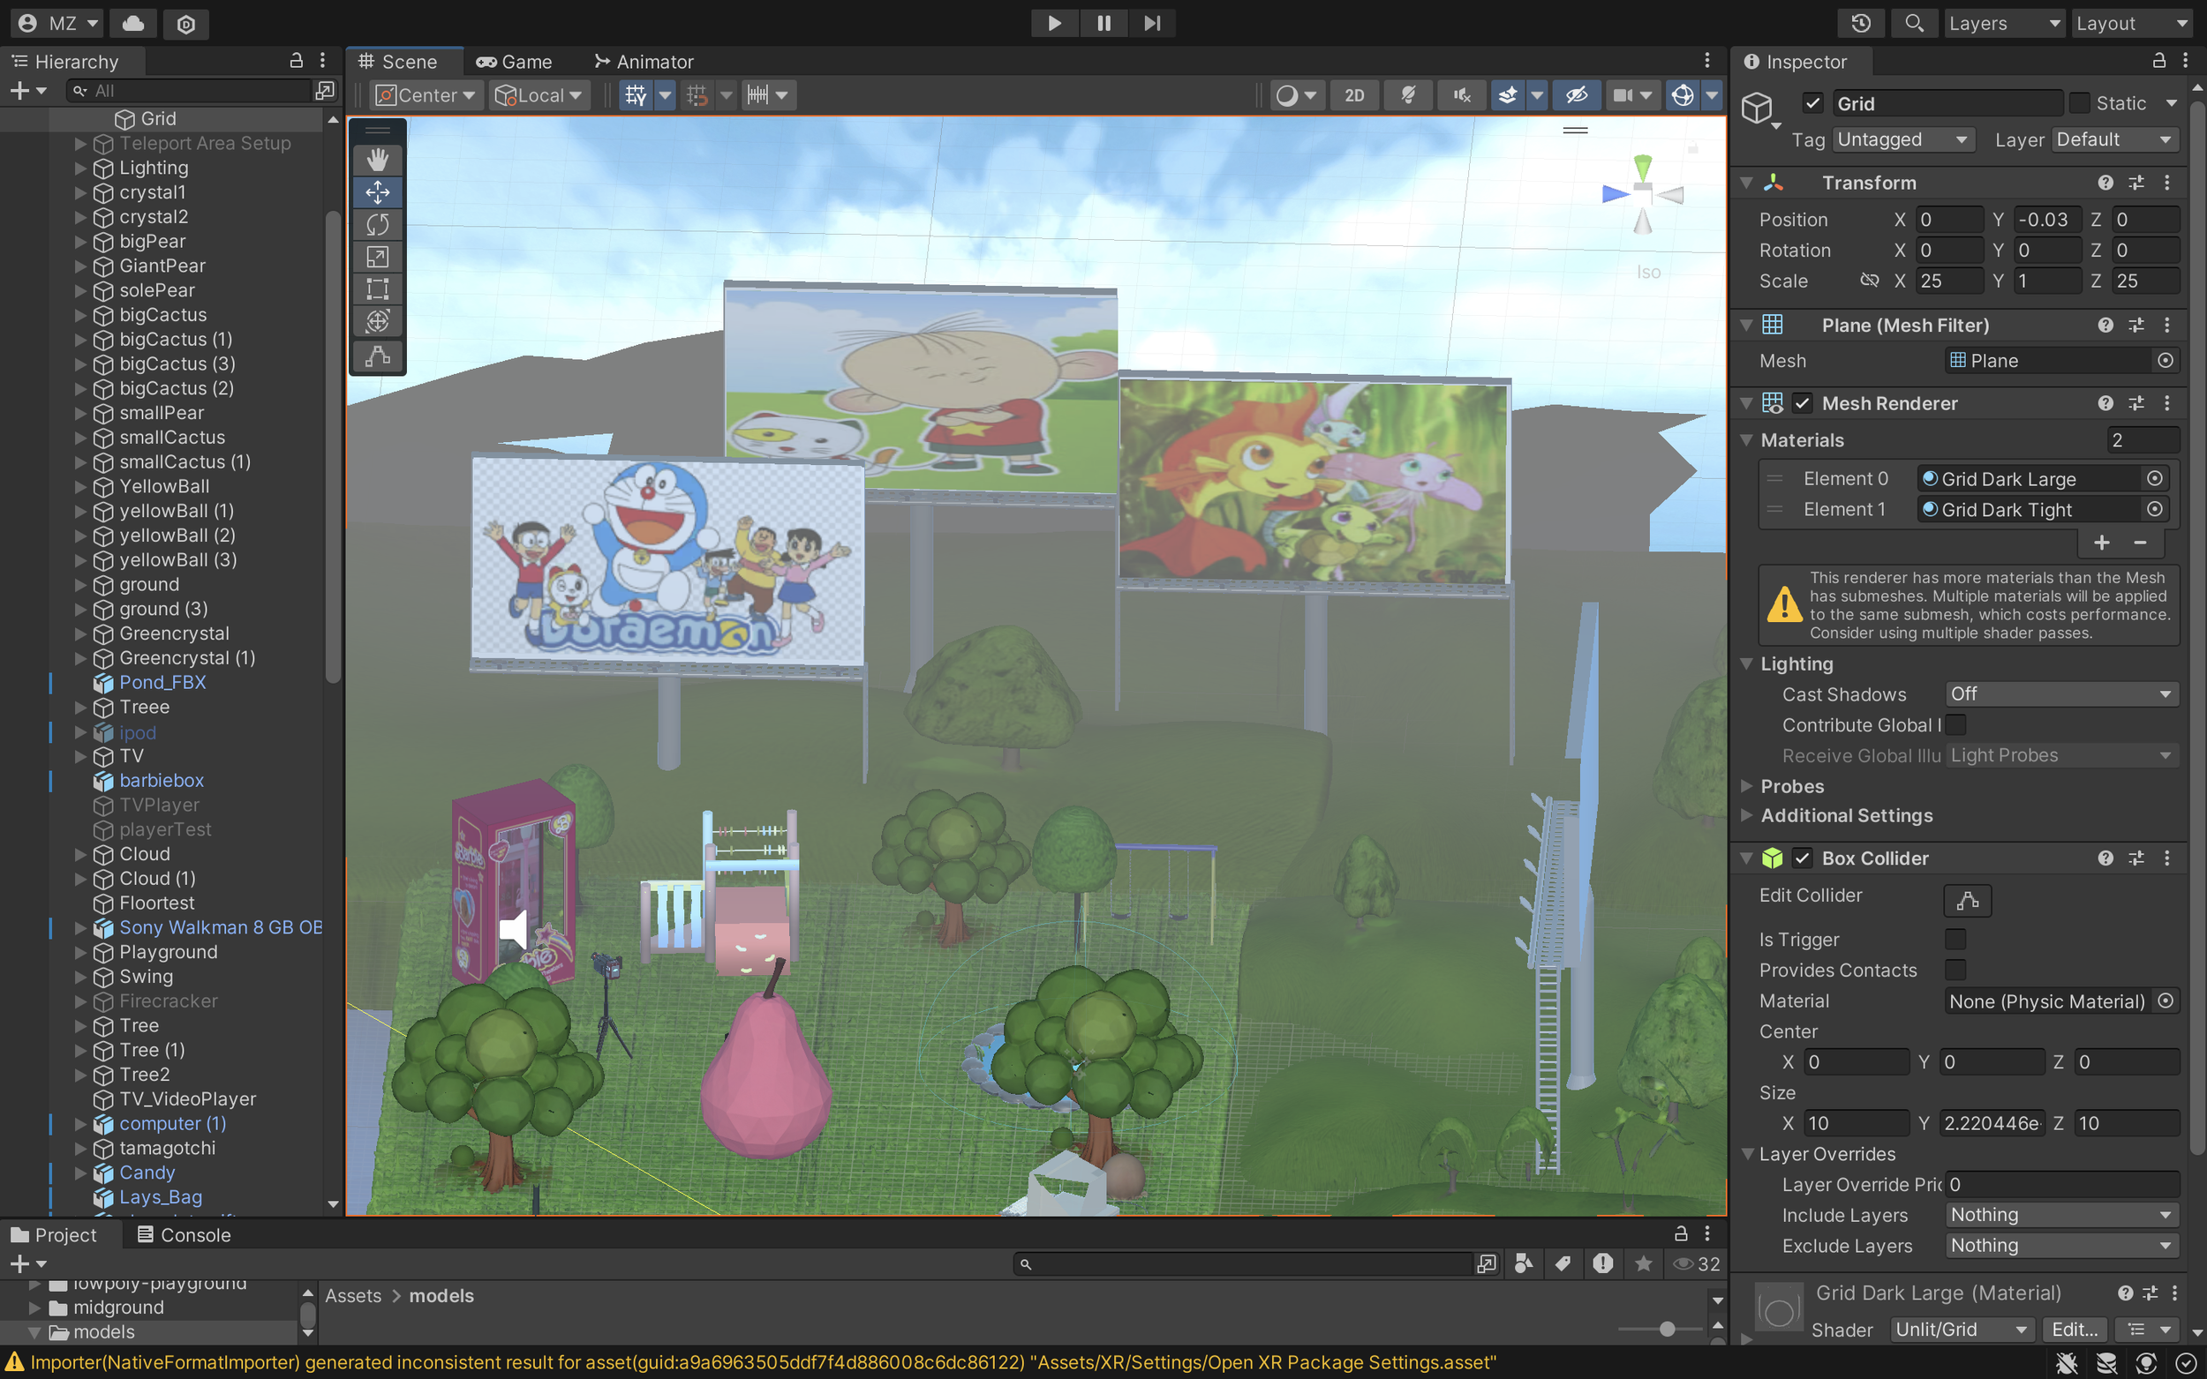Select the Rotate tool
2207x1379 pixels.
click(x=377, y=223)
